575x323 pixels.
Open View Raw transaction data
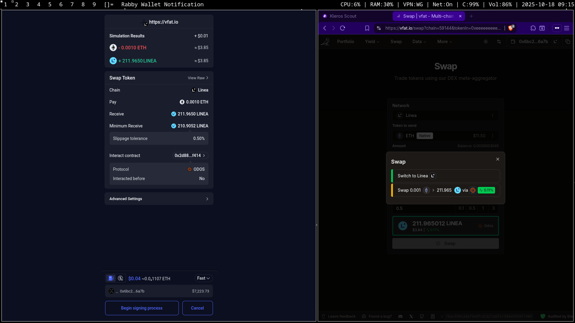pos(198,78)
